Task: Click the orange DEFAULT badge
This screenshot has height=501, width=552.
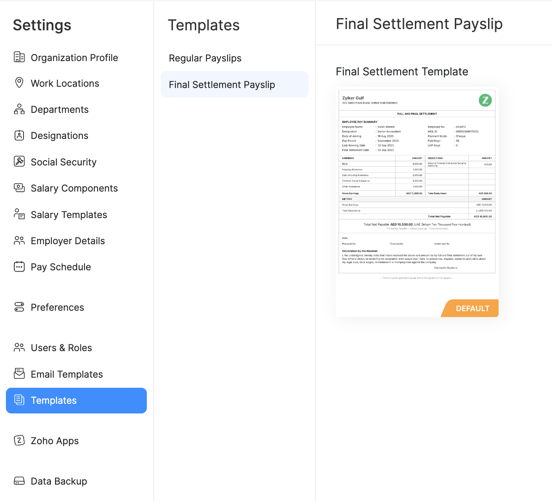Action: [x=472, y=308]
